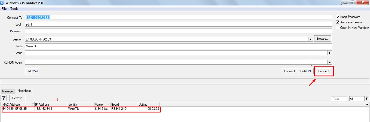Click the board RB941-2nD cell

119,109
